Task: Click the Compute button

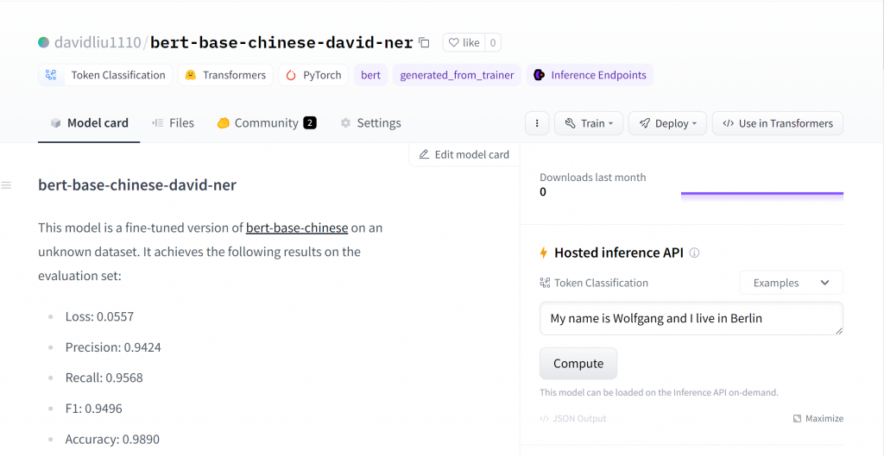Action: (x=578, y=364)
